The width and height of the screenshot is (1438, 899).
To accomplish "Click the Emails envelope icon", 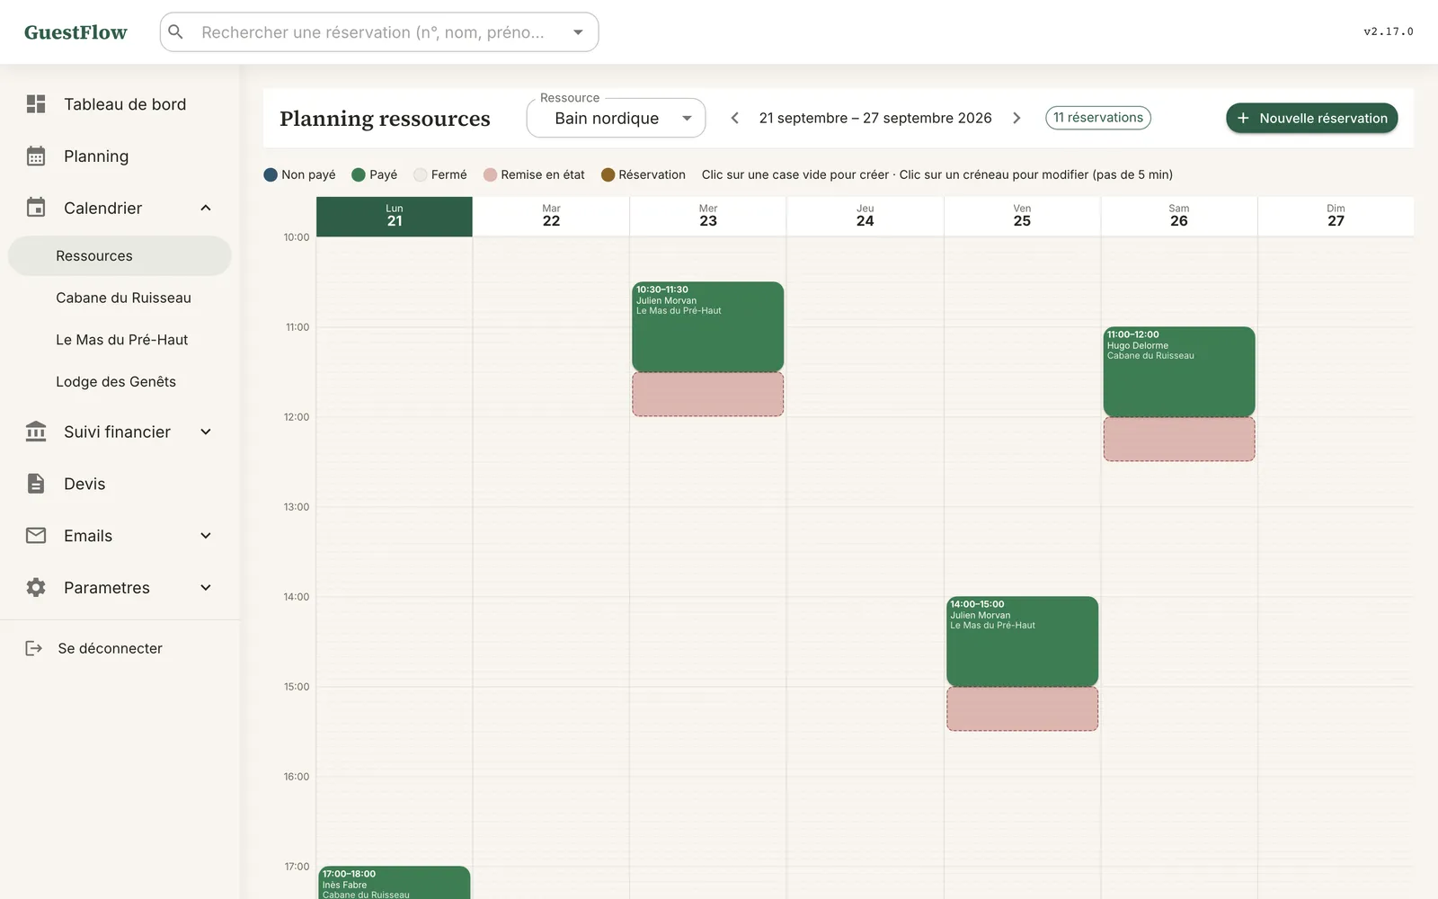I will pyautogui.click(x=36, y=536).
